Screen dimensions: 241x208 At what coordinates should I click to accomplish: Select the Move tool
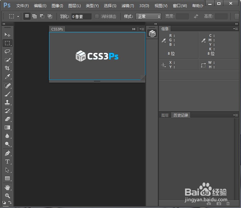(7, 35)
